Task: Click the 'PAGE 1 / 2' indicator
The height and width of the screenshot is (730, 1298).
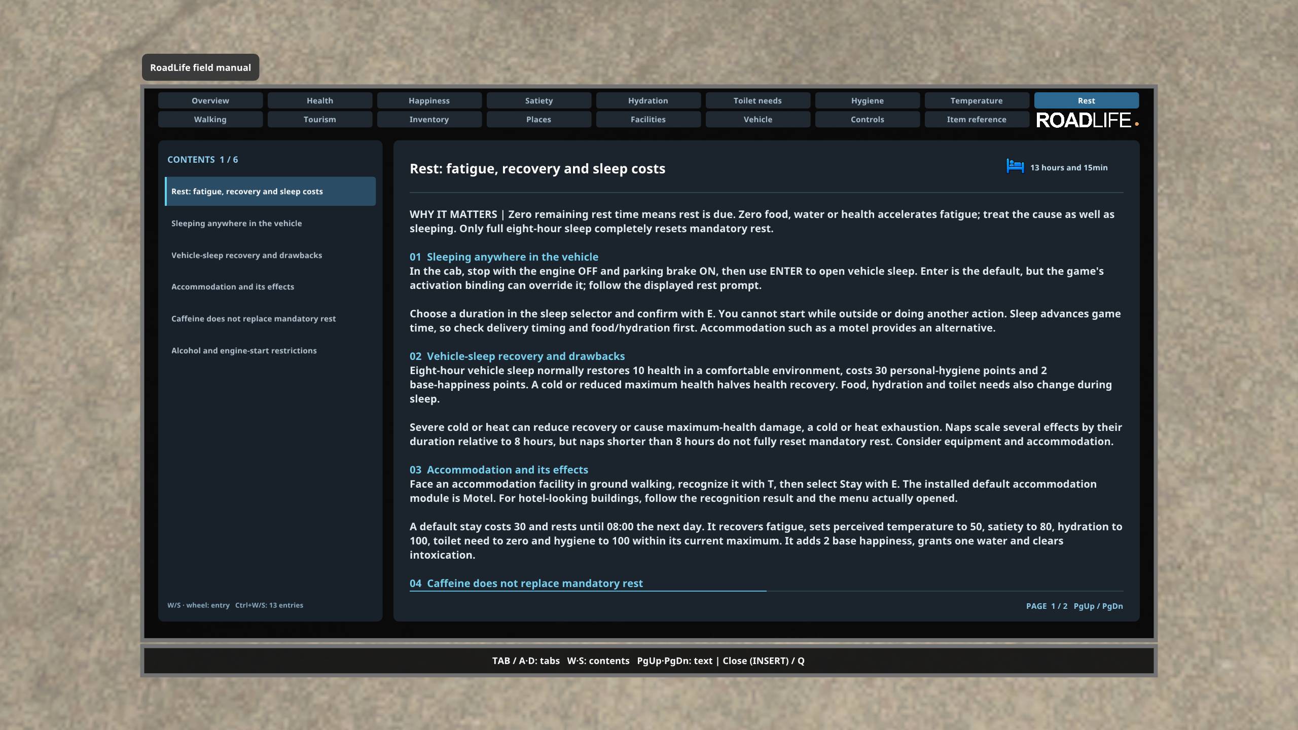Action: tap(1047, 606)
